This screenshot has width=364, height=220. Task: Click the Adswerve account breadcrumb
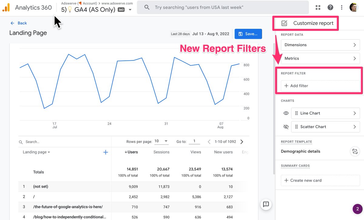[x=79, y=3]
